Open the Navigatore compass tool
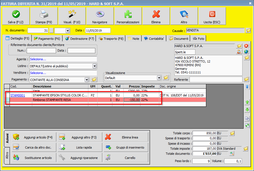Image resolution: width=254 pixels, height=171 pixels. point(100,16)
